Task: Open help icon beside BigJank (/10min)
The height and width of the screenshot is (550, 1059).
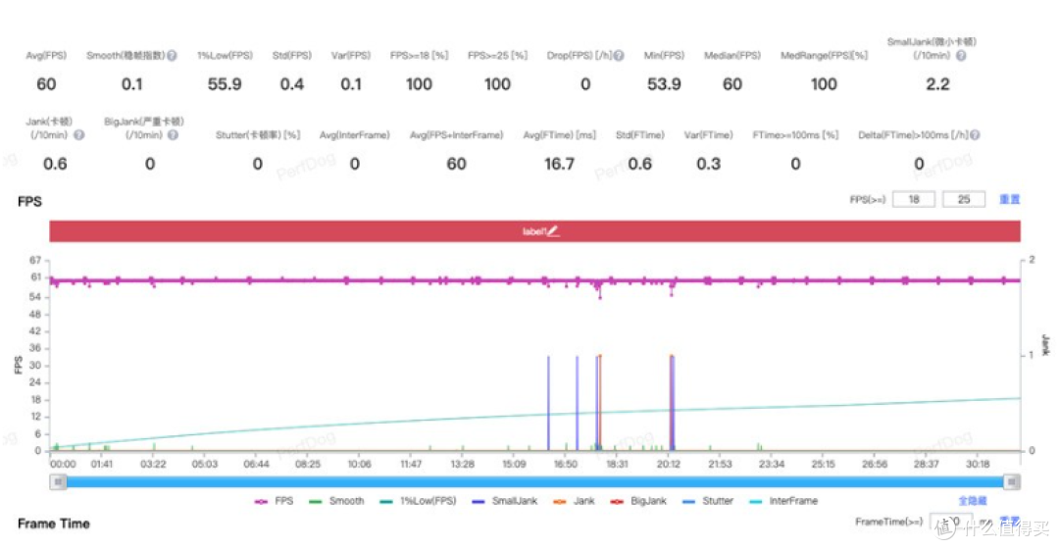Action: pos(173,135)
